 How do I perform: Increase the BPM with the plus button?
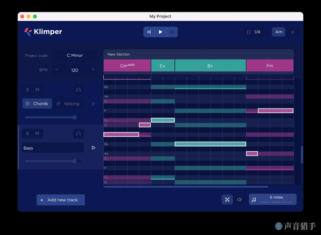pyautogui.click(x=93, y=70)
